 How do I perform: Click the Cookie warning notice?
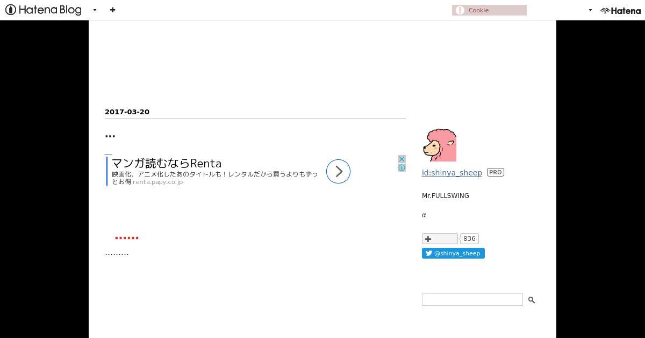pyautogui.click(x=489, y=10)
